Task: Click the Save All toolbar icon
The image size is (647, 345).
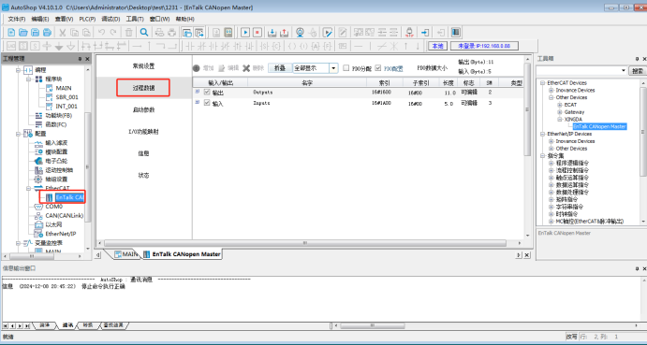Action: pos(48,32)
